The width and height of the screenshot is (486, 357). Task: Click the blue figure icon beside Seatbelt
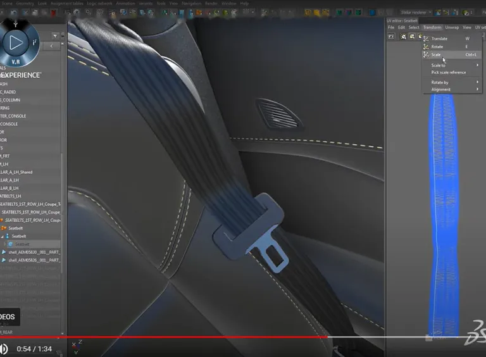[x=8, y=236]
